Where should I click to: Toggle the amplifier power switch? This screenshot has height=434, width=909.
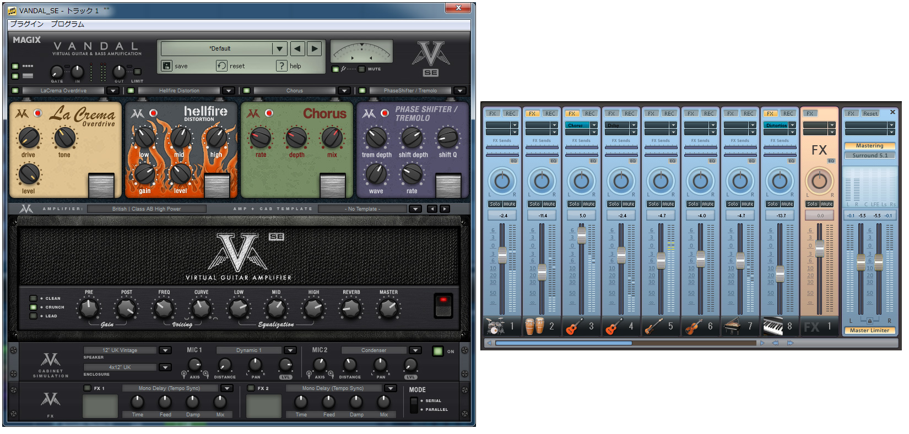pyautogui.click(x=443, y=306)
